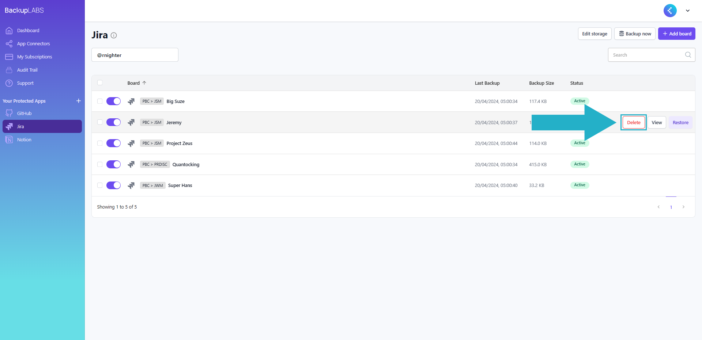
Task: Open App Connectors in the sidebar
Action: point(34,44)
